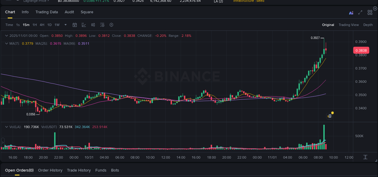
Task: Open the indicator settings icon
Action: [102, 25]
